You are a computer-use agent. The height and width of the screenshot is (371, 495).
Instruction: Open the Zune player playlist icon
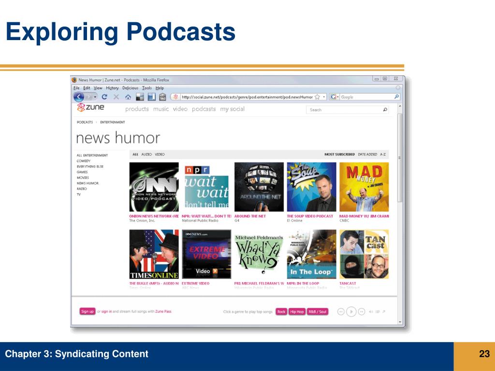coord(377,312)
